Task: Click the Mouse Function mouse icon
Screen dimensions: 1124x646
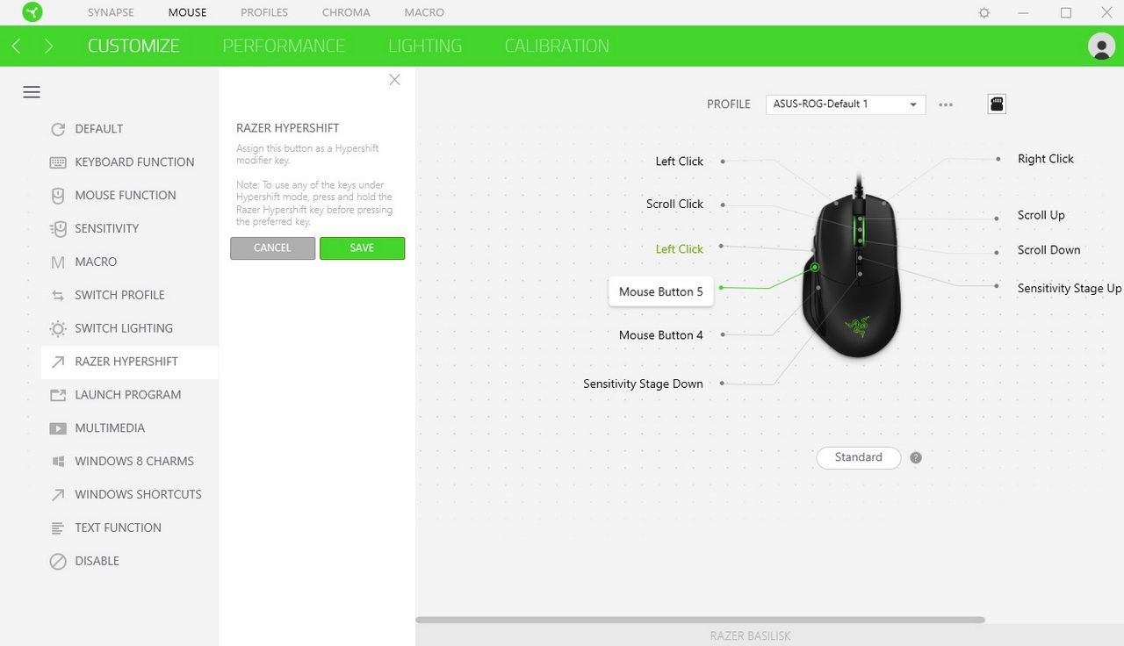Action: 58,196
